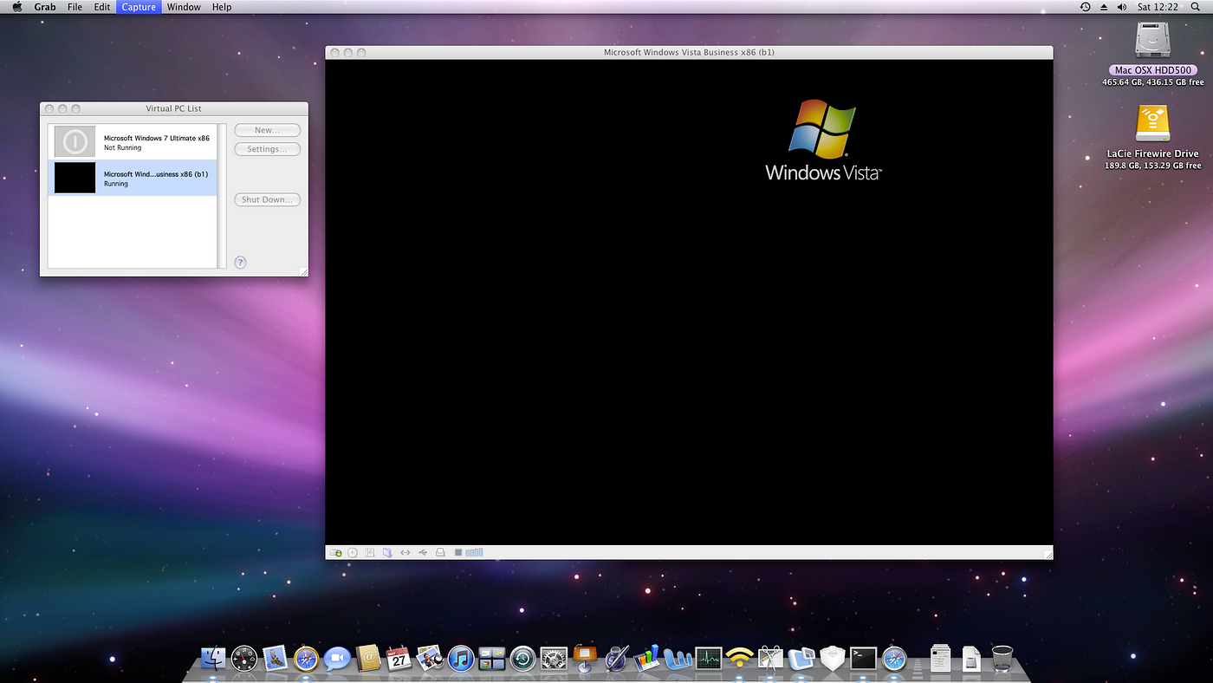Screen dimensions: 1213x683
Task: Click the compass icon right of Terminal in Dock
Action: [894, 659]
